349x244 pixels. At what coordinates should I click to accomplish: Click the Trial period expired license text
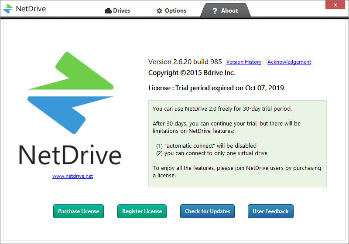(216, 88)
